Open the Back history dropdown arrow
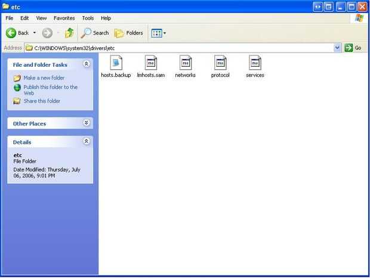370x278 pixels. pos(35,33)
